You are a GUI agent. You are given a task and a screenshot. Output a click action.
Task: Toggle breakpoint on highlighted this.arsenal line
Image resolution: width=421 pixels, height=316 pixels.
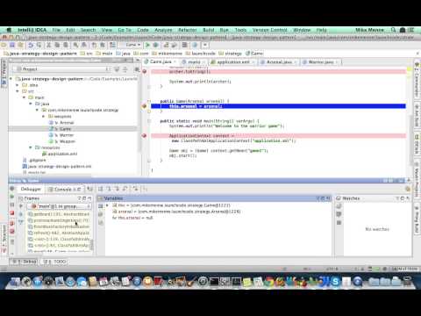pos(144,106)
